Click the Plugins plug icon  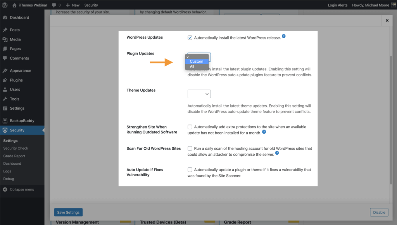(x=5, y=80)
